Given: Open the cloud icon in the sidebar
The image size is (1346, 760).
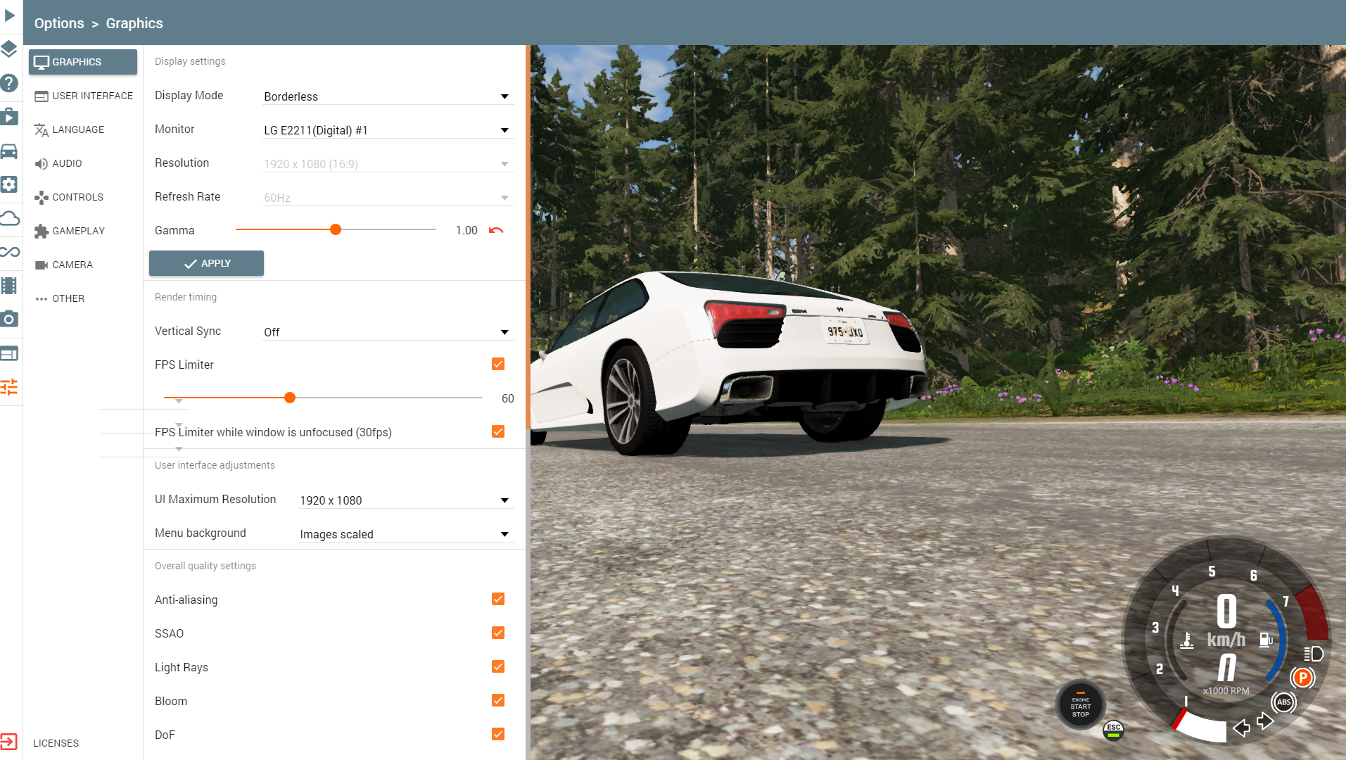Looking at the screenshot, I should 9,218.
